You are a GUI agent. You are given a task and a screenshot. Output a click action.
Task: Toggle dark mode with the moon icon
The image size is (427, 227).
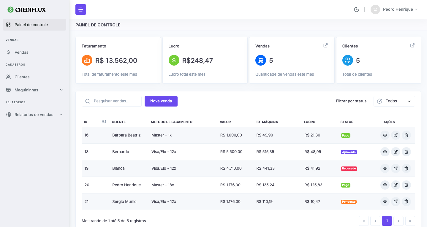(357, 9)
